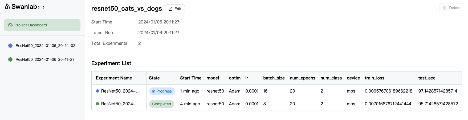Click the Edit button next to project name
Viewport: 468px width, 120px height.
pyautogui.click(x=175, y=9)
